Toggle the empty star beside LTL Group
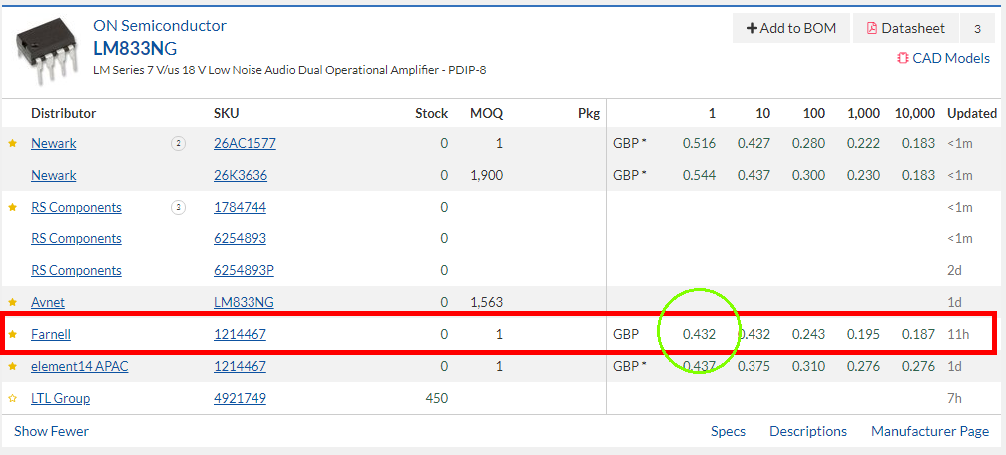Viewport: 1006px width, 455px height. 12,398
